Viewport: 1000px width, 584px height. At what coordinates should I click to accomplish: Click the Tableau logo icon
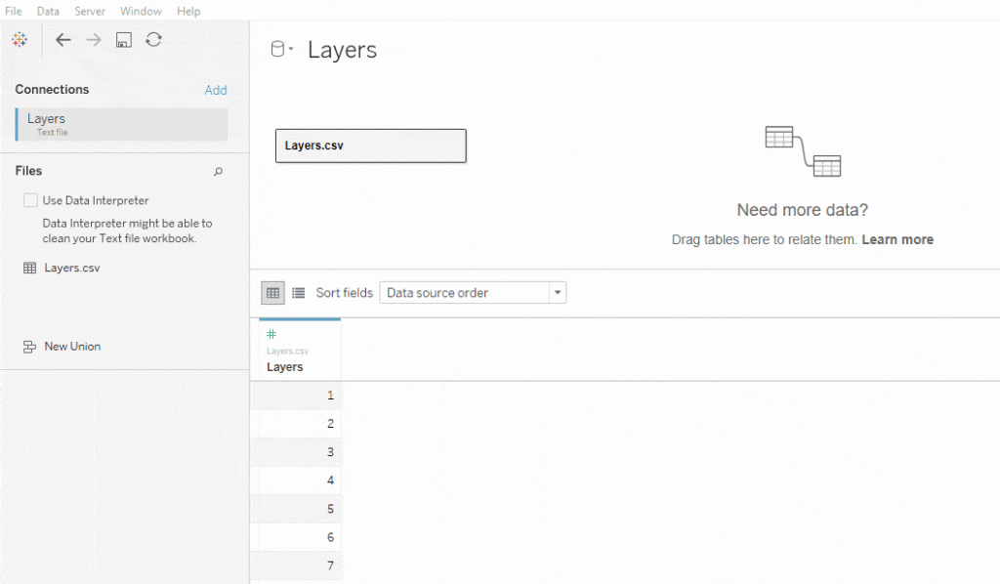click(x=20, y=40)
